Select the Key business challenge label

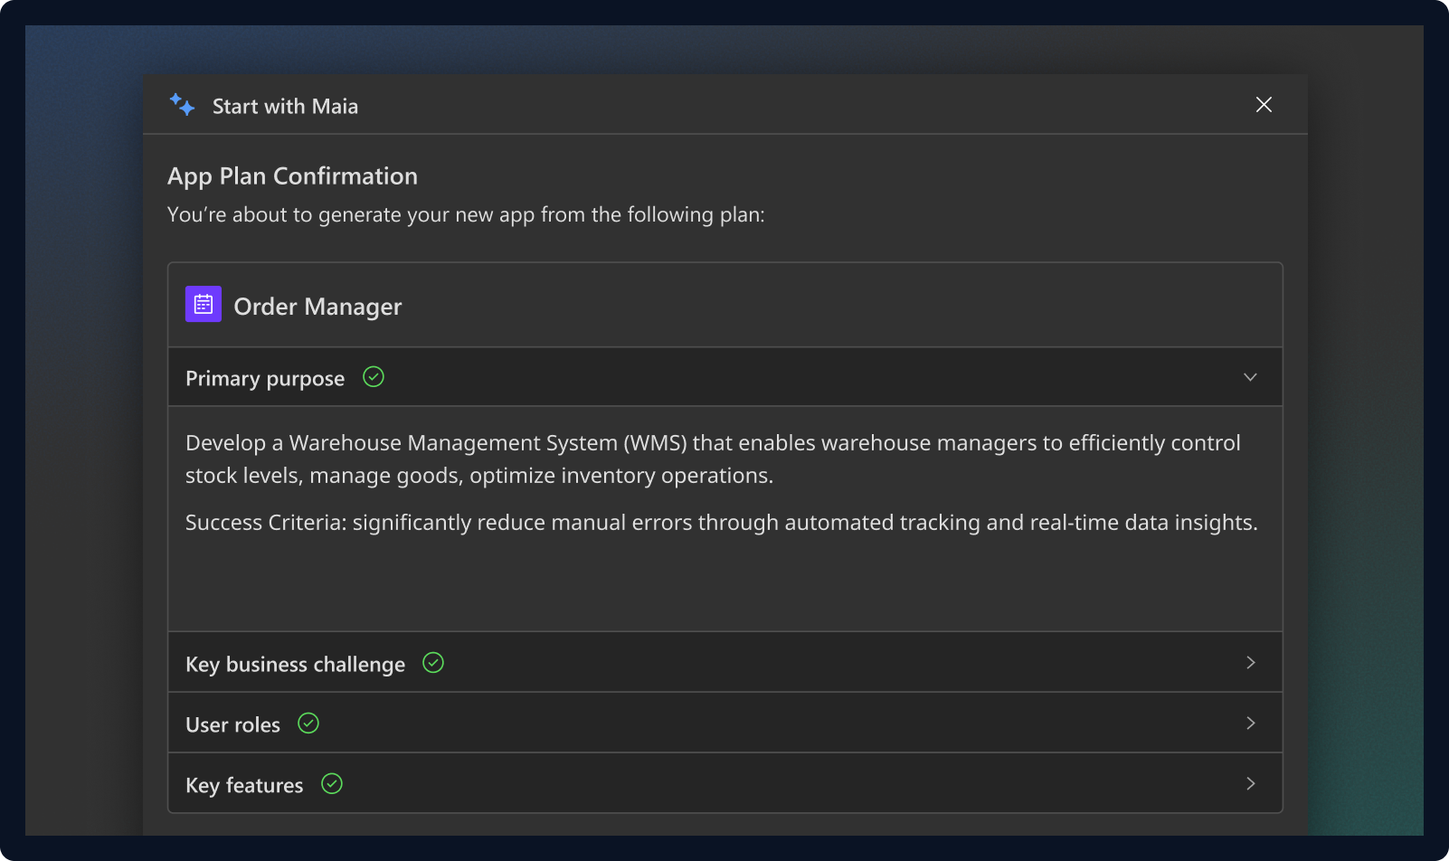[295, 664]
